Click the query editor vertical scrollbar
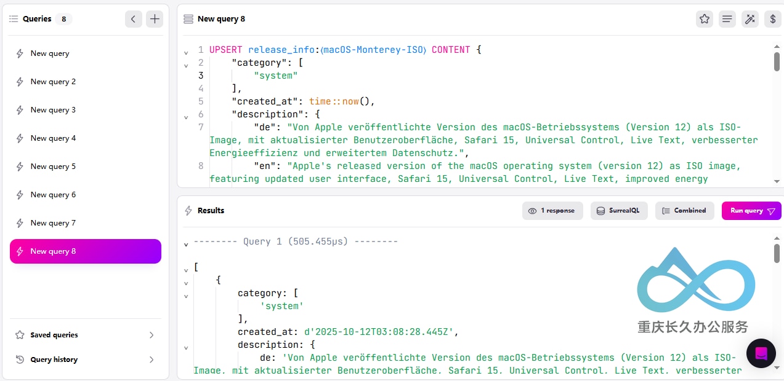Viewport: 784px width, 381px height. coord(777,61)
